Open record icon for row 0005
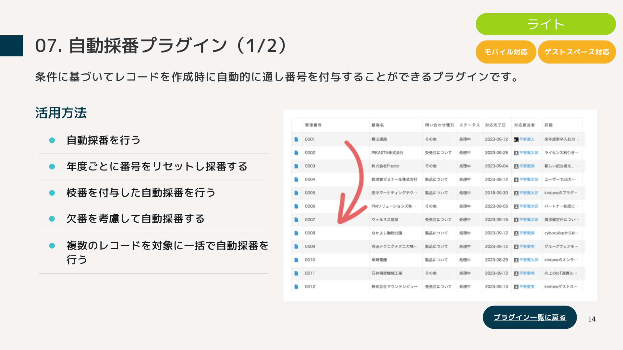Viewport: 623px width, 350px height. [296, 193]
